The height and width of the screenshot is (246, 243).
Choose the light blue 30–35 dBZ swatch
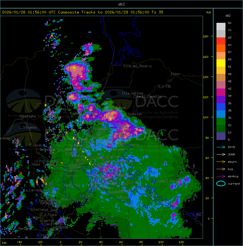click(x=221, y=114)
